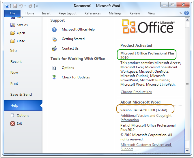Click scrollbar down arrow in right pane
This screenshot has height=158, width=194.
click(x=187, y=151)
